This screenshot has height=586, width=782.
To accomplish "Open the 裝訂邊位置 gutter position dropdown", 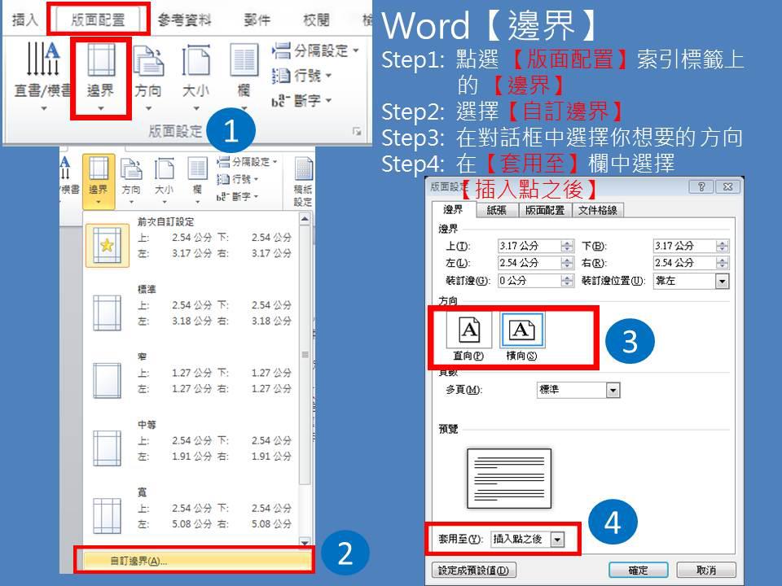I will 722,281.
